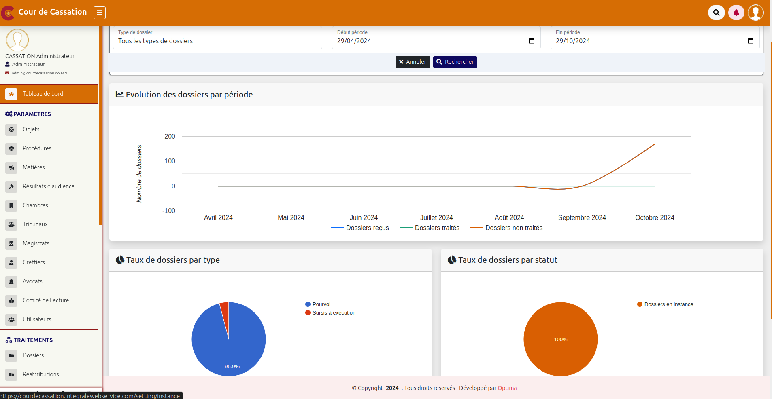Click the Greffiers person icon
Screen dimensions: 772x399
[11, 263]
